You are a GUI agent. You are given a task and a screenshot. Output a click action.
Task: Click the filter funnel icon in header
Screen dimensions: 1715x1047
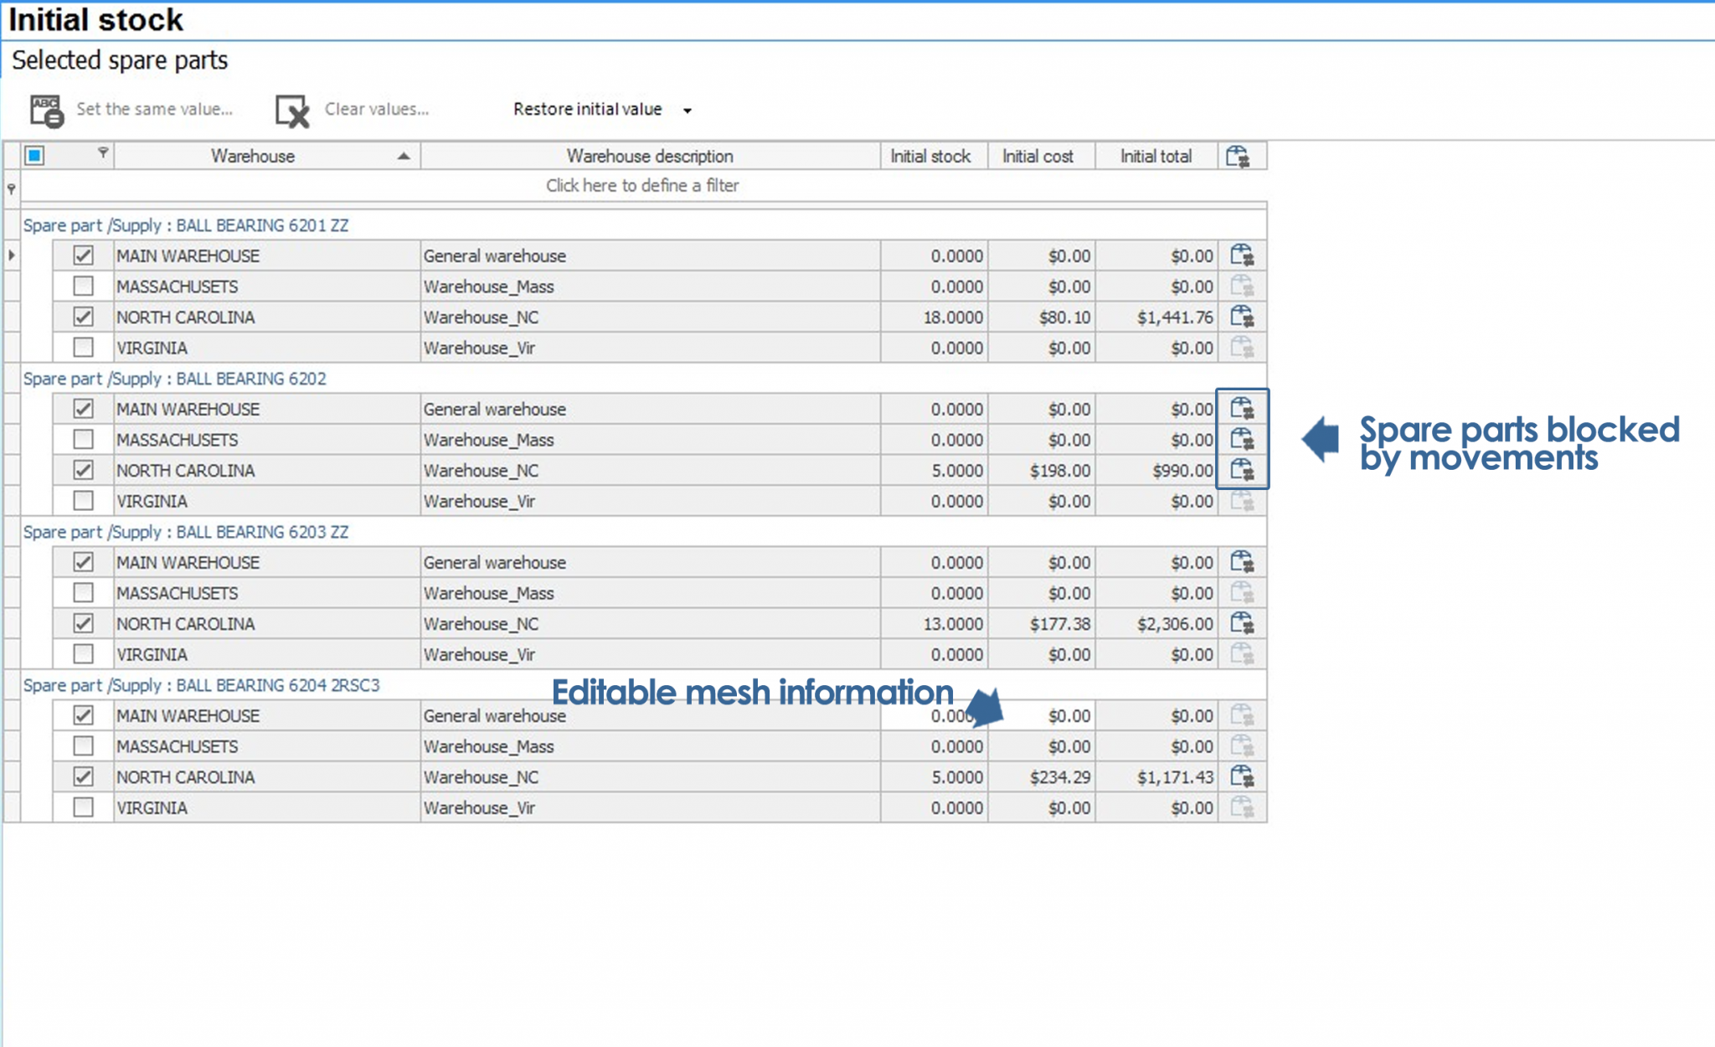pos(102,153)
